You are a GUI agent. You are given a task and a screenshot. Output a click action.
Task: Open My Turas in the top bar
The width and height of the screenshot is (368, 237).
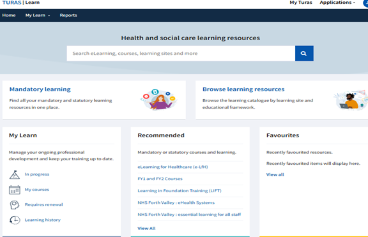pos(301,3)
